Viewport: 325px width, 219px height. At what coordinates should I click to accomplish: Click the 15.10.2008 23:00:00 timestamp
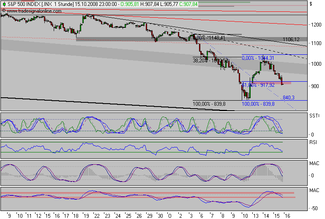[96, 4]
